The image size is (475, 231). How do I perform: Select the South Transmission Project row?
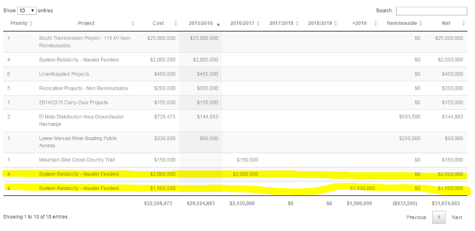pyautogui.click(x=235, y=42)
